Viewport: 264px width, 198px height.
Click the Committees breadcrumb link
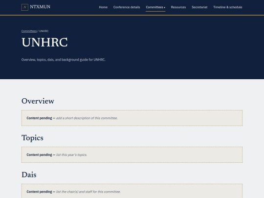[29, 31]
